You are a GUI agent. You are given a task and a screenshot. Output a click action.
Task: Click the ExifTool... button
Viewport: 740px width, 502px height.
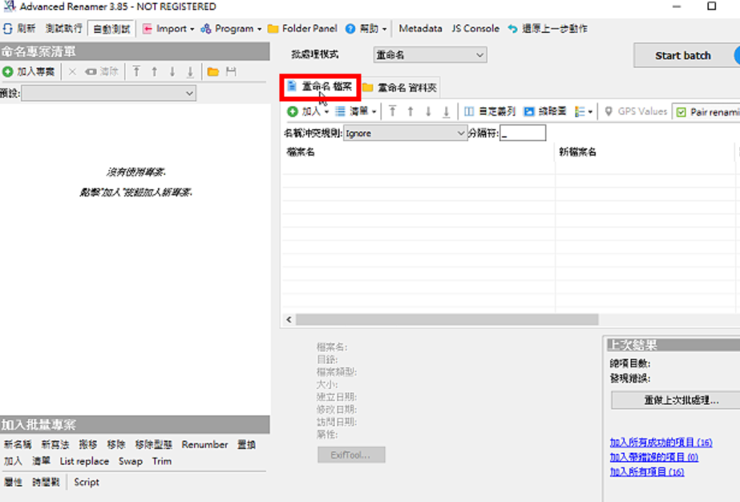(x=351, y=455)
